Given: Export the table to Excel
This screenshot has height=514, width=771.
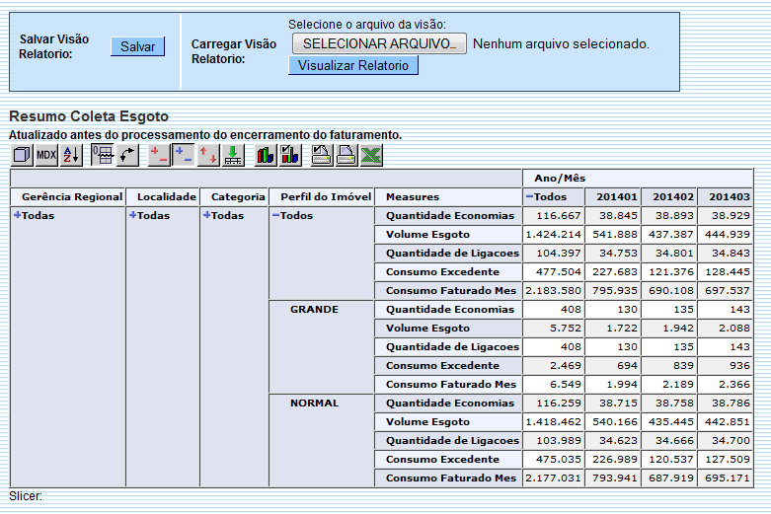Looking at the screenshot, I should (x=370, y=154).
